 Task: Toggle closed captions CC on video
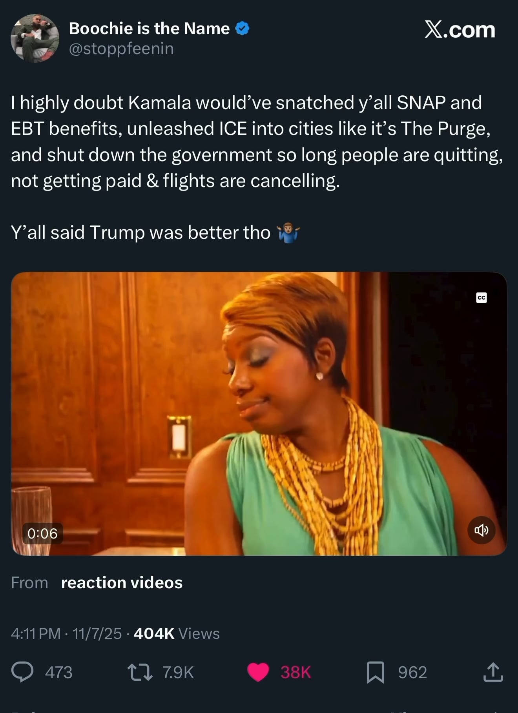coord(482,298)
